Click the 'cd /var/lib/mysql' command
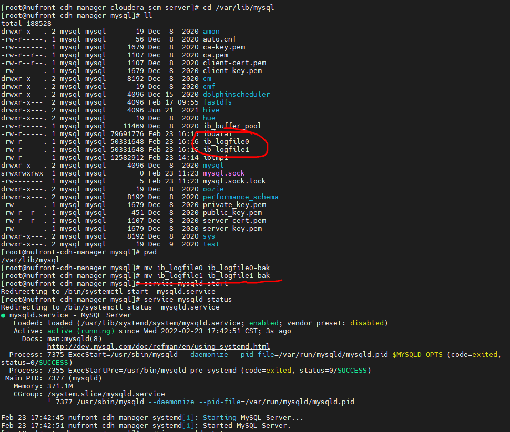This screenshot has height=432, width=510. [x=238, y=7]
